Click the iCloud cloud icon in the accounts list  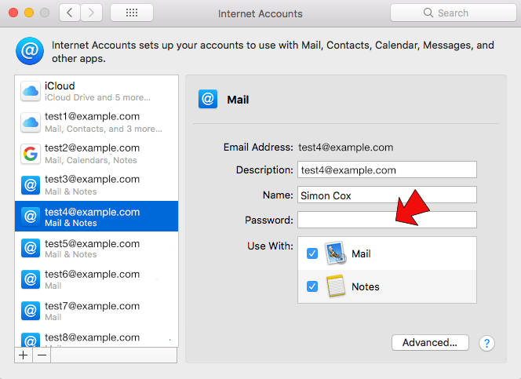31,91
